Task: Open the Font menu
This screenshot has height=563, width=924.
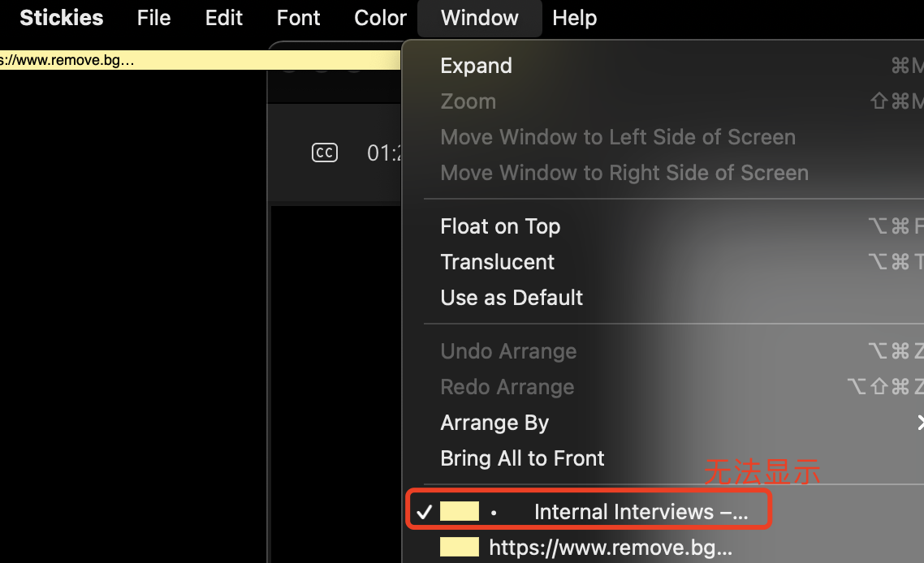Action: pyautogui.click(x=298, y=18)
